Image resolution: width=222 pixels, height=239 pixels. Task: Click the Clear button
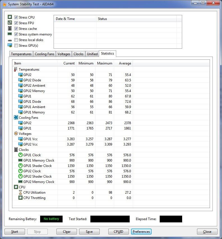coord(67,231)
